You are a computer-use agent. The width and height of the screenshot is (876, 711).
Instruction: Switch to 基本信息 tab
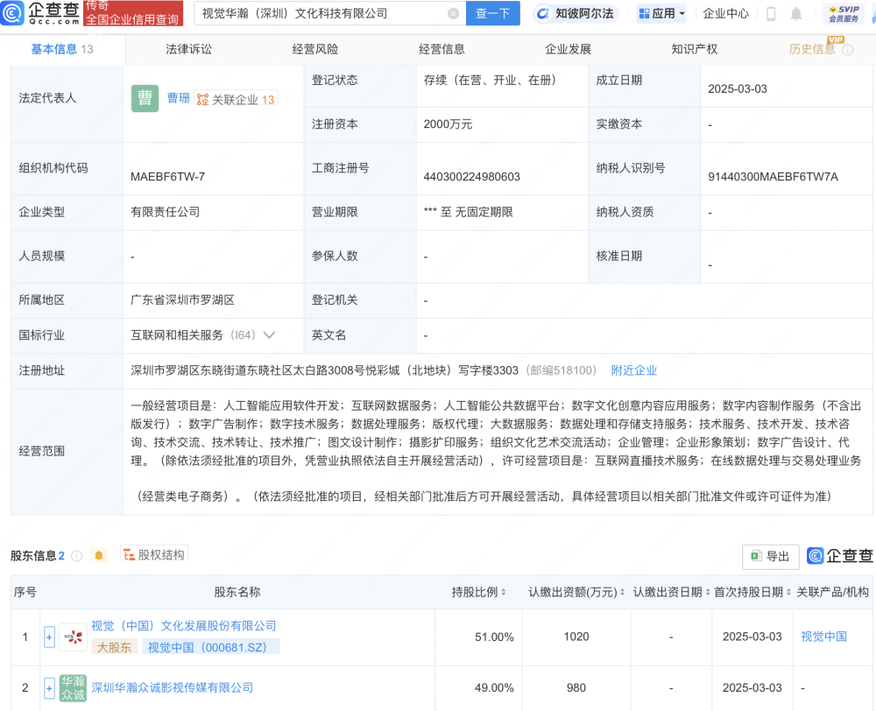[x=62, y=49]
